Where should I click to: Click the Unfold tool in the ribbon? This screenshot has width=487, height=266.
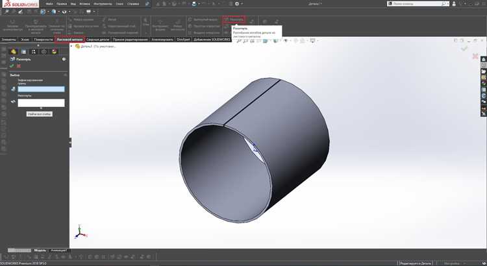tap(234, 19)
